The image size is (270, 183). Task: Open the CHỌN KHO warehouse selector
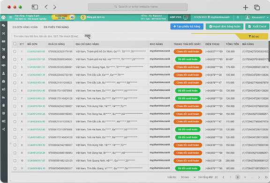211,17
